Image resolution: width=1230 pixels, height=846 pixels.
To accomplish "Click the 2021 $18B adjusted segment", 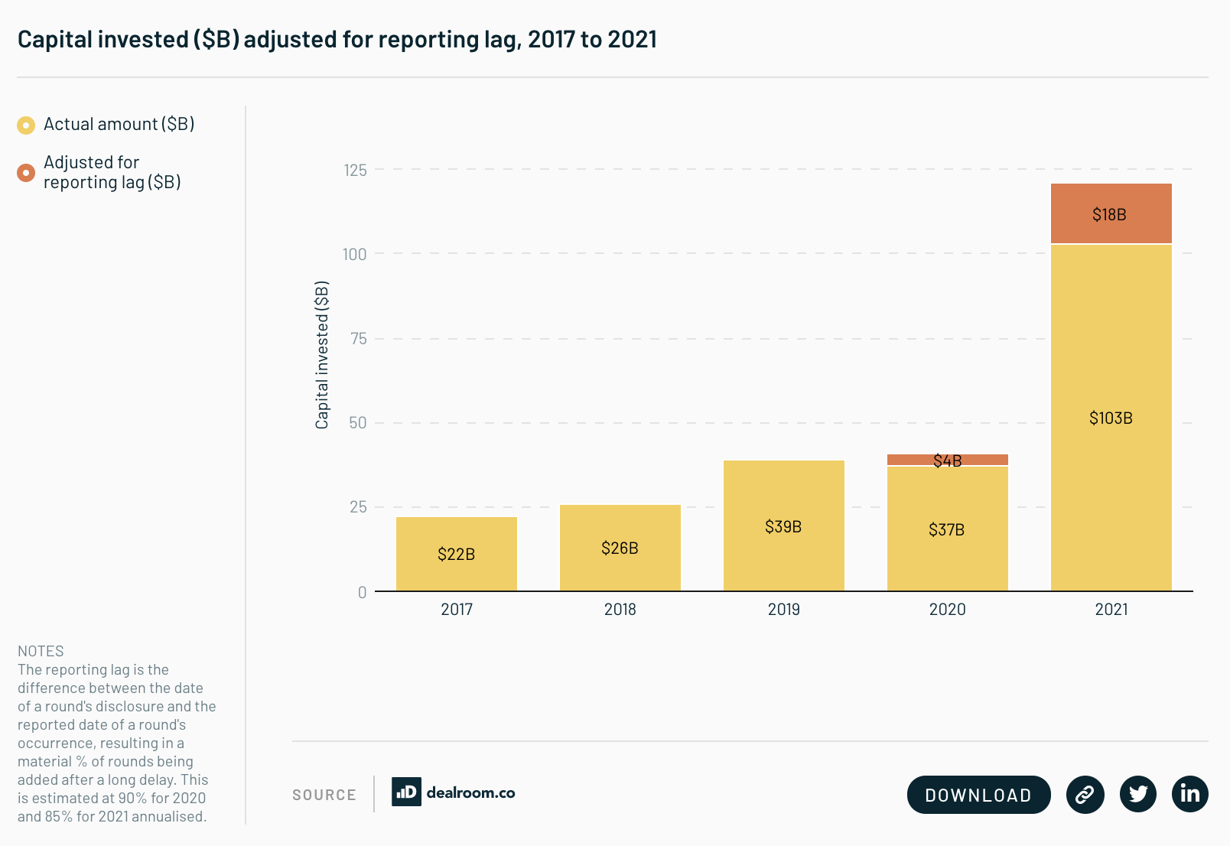I will (x=1111, y=214).
